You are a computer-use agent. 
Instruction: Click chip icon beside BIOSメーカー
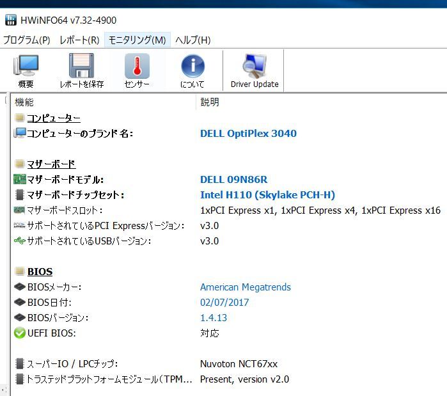[20, 287]
